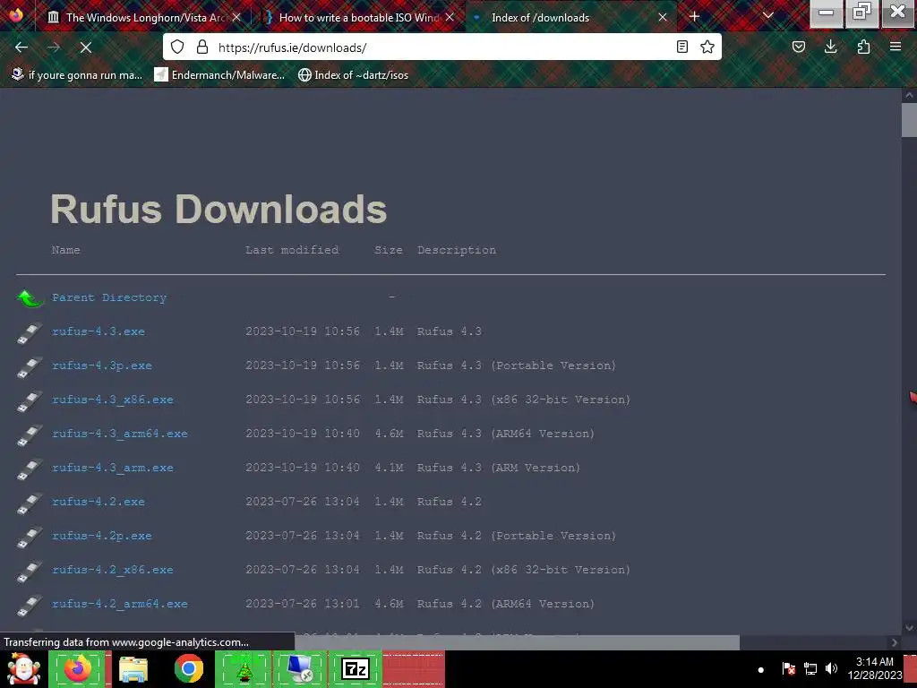Click the browser back arrow
The image size is (917, 688).
pyautogui.click(x=21, y=47)
